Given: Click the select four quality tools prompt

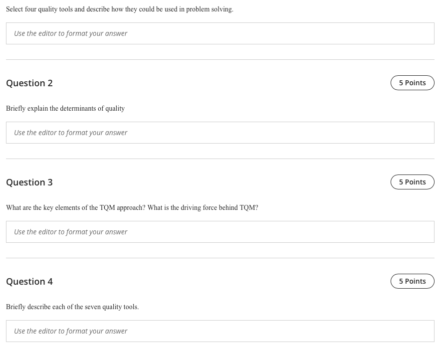Looking at the screenshot, I should [120, 9].
